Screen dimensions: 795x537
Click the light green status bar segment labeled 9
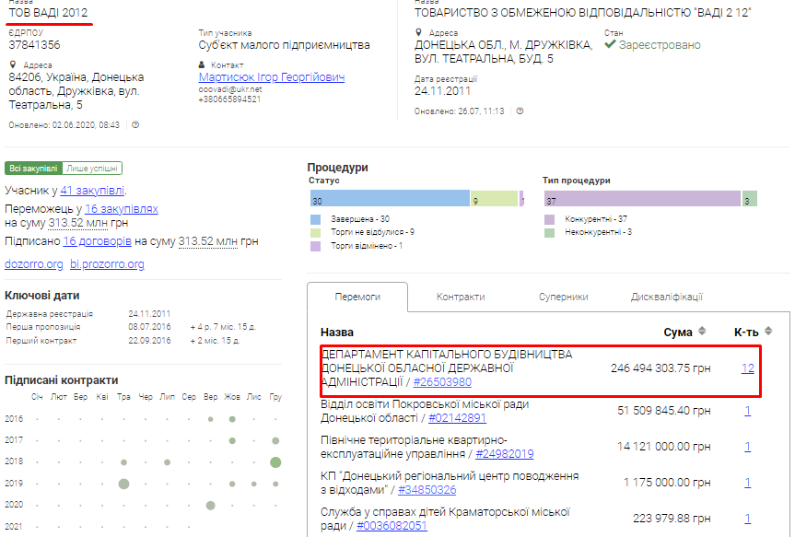tap(495, 198)
